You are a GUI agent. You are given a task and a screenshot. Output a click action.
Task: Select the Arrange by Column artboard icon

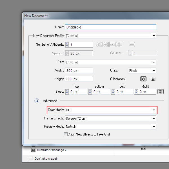click(x=119, y=45)
